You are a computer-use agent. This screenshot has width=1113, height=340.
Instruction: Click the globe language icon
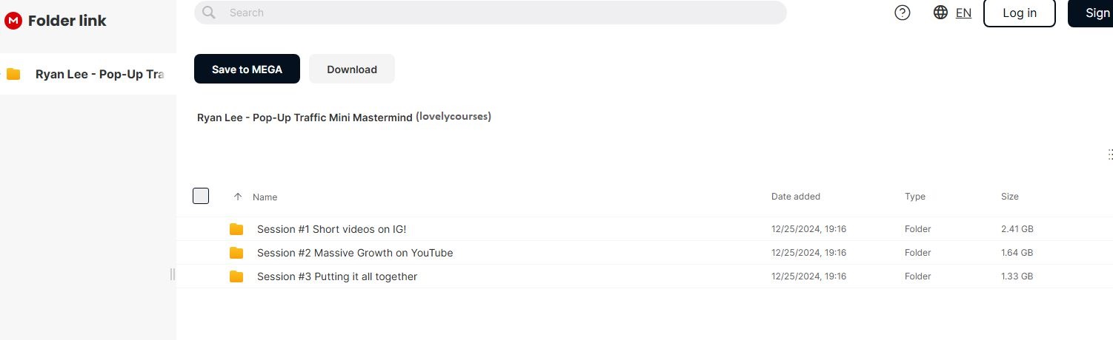click(x=940, y=13)
